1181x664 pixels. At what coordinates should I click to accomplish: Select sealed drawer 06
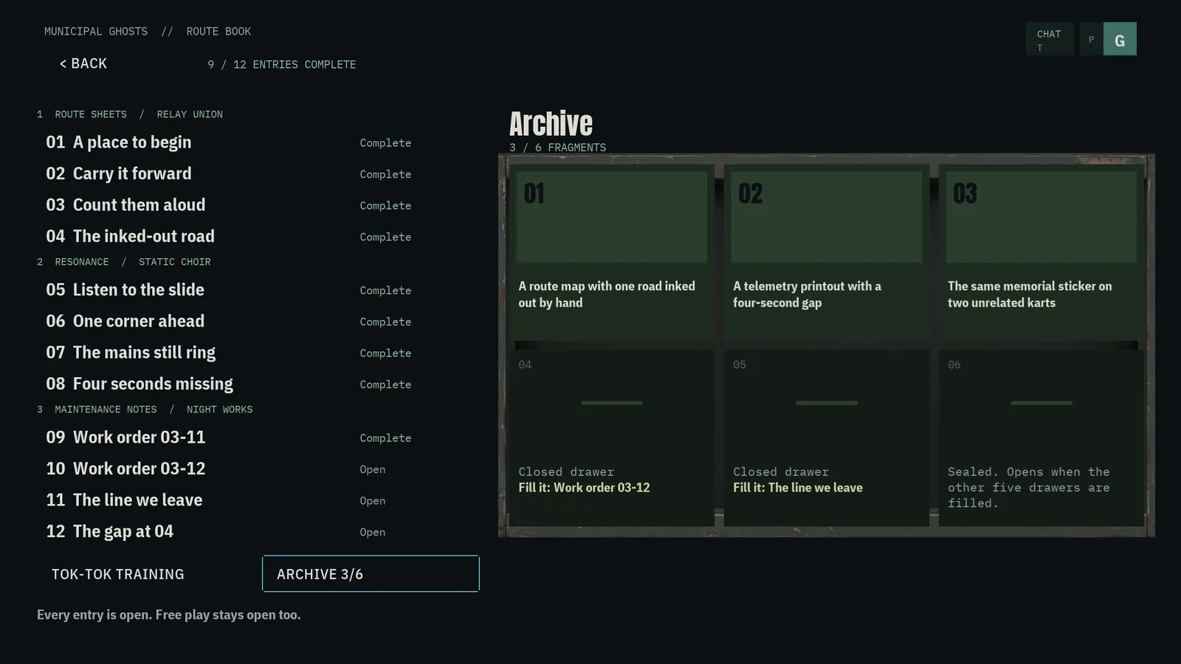[x=1041, y=438]
